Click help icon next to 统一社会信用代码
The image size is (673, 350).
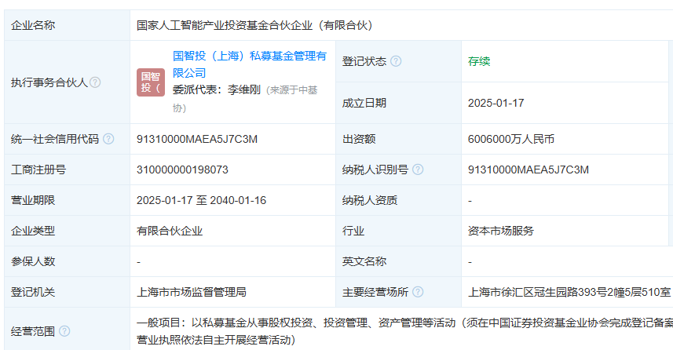108,139
